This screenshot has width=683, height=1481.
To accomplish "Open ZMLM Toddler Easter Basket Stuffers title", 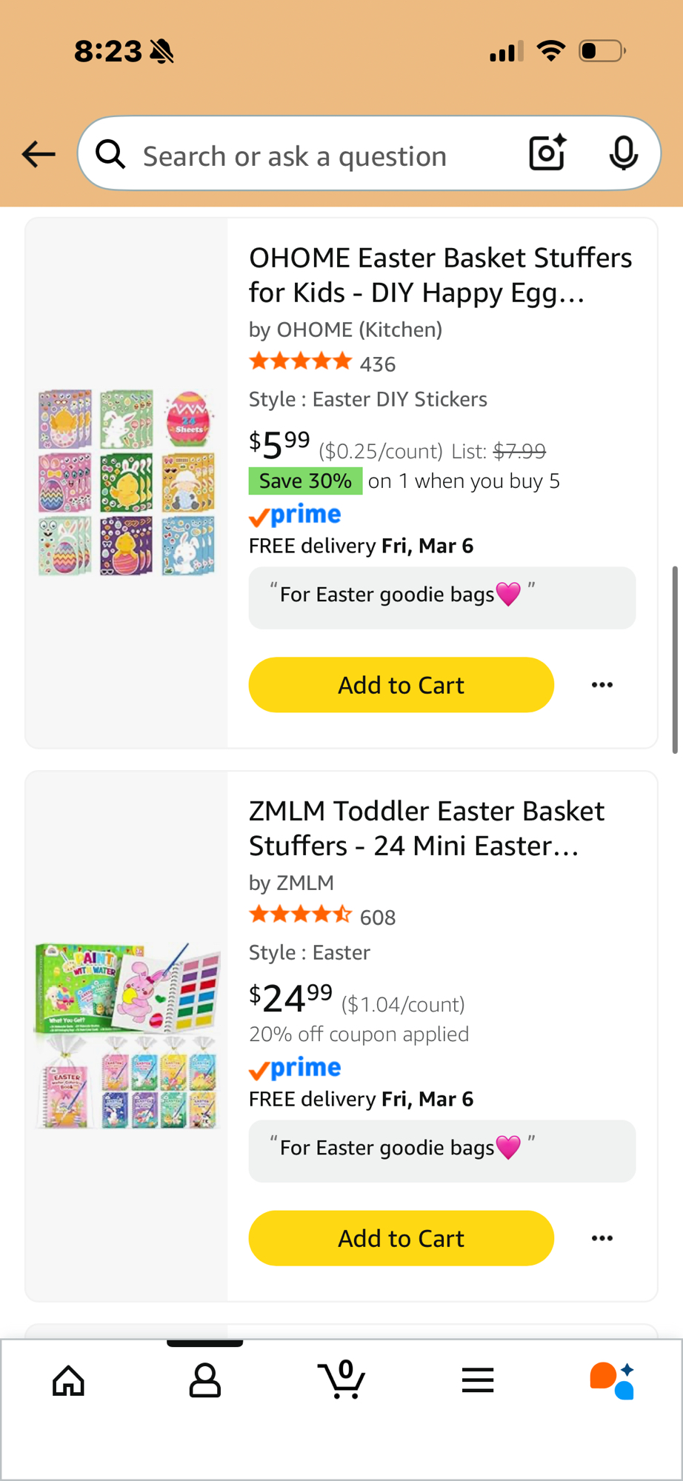I will (x=427, y=828).
